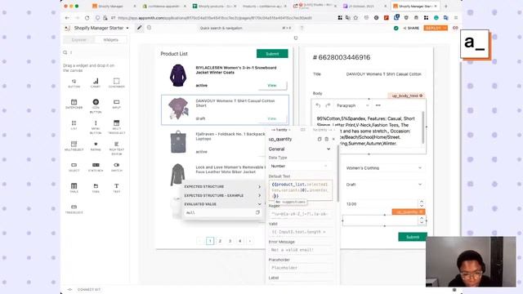Go back with browser back arrow
The width and height of the screenshot is (523, 294).
(67, 18)
